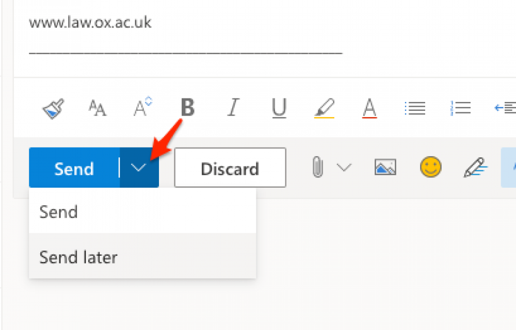Attach a file with the paperclip icon
Screen dimensions: 516x330
(317, 167)
